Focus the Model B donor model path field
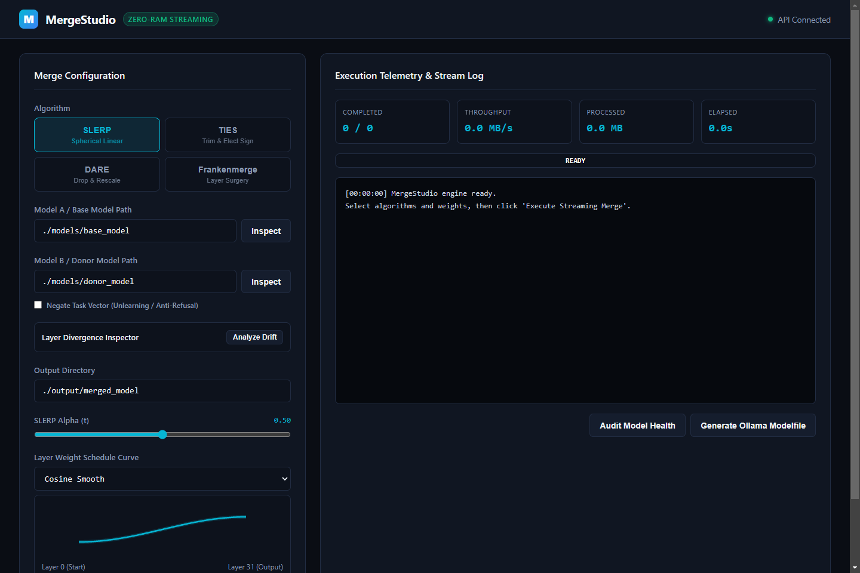 [x=135, y=282]
